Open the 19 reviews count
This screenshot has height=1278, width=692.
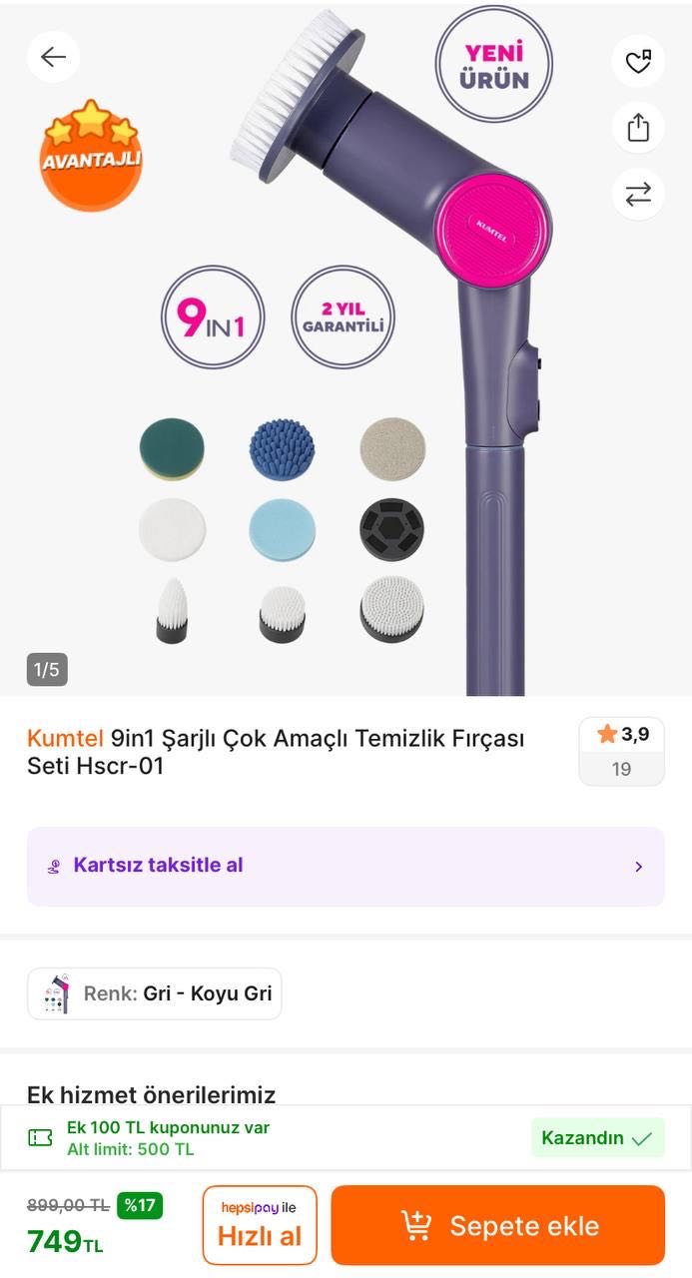(622, 769)
